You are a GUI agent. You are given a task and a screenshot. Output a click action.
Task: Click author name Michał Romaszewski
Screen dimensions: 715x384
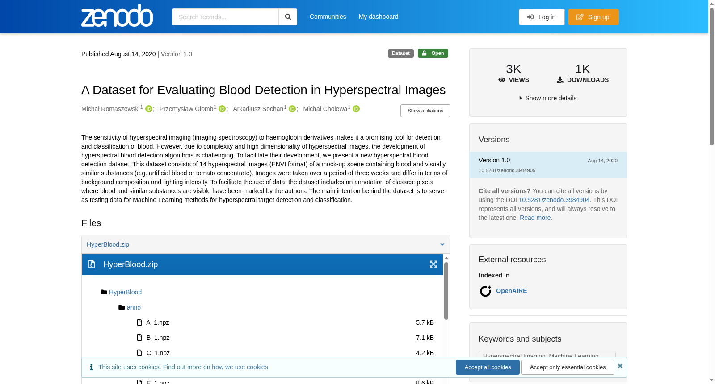pyautogui.click(x=110, y=109)
